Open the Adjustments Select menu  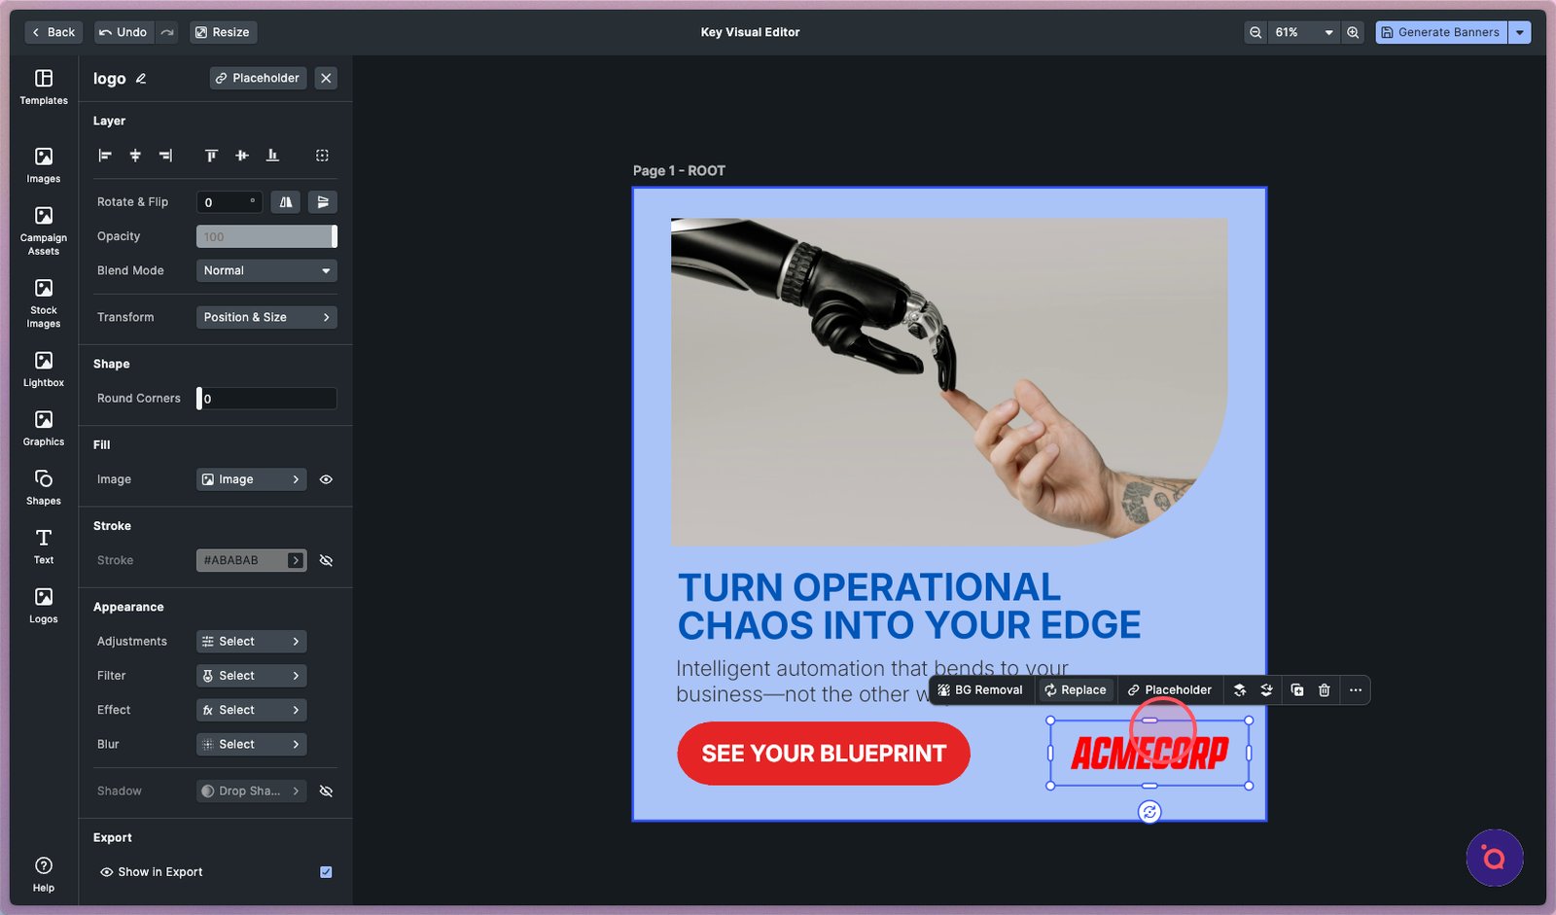252,642
